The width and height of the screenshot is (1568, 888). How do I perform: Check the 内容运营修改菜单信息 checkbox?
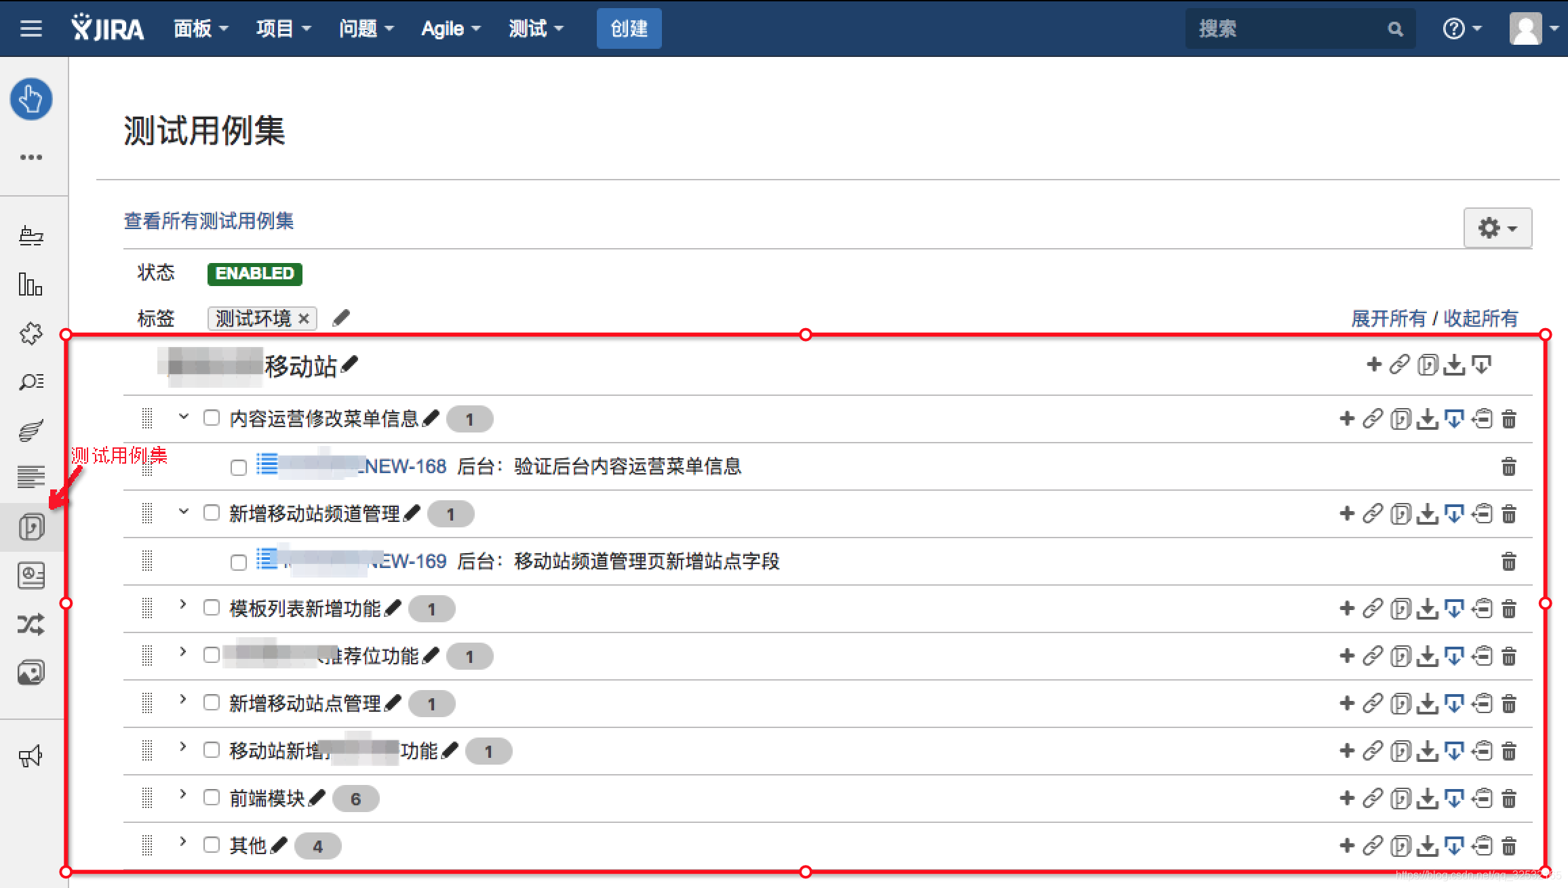tap(212, 418)
